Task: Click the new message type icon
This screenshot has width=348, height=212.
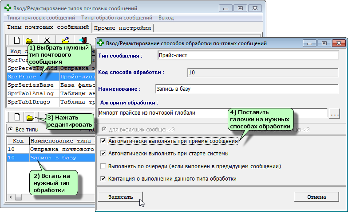Action: click(16, 41)
